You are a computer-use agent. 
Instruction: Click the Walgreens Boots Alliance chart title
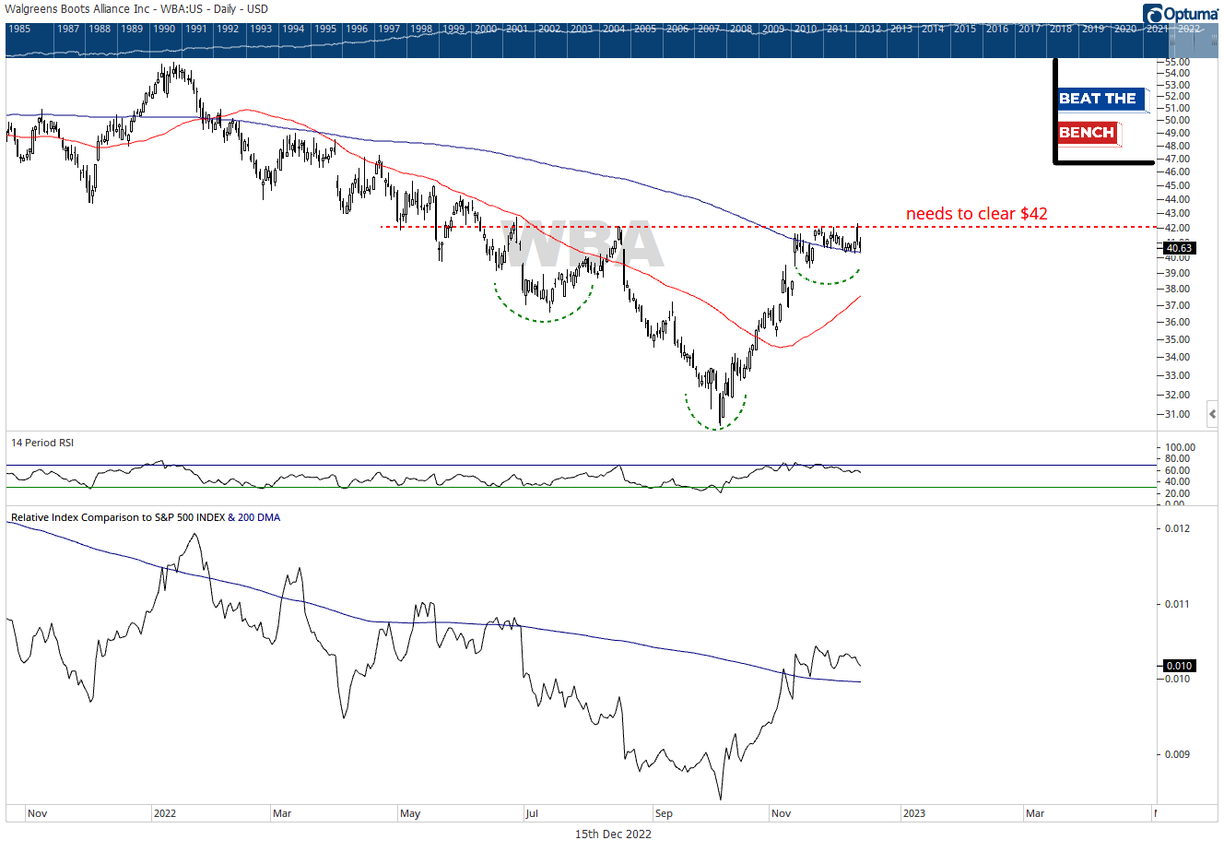(x=136, y=9)
